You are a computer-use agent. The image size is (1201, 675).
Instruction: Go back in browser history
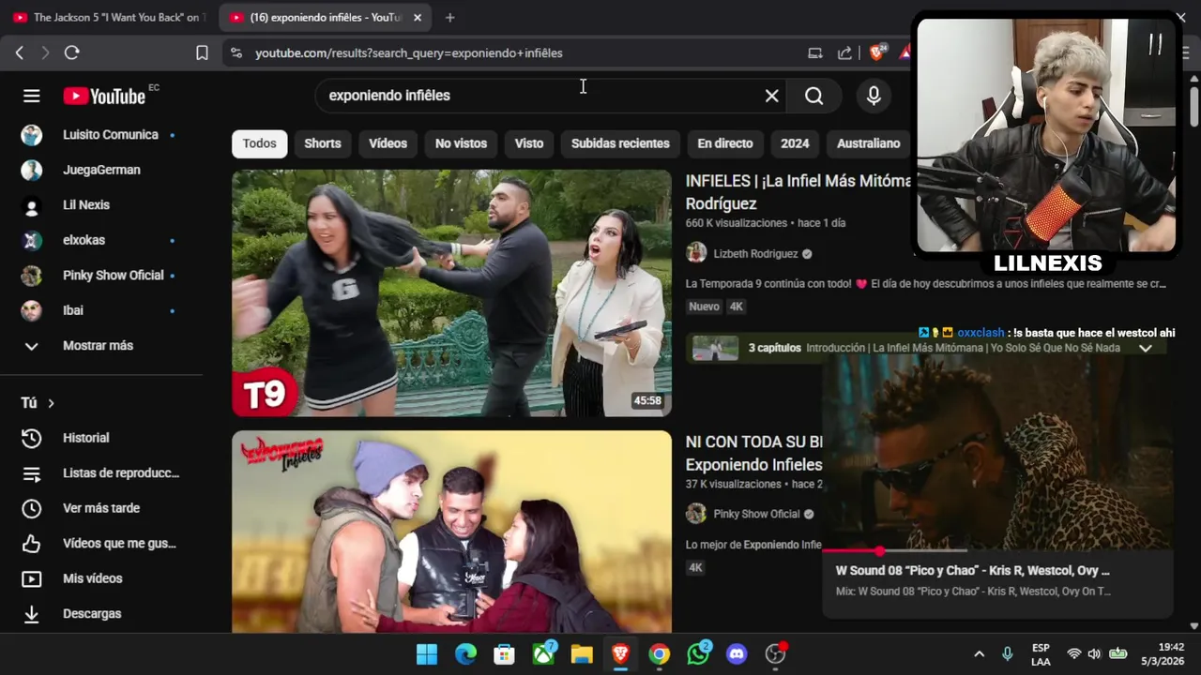(x=19, y=52)
